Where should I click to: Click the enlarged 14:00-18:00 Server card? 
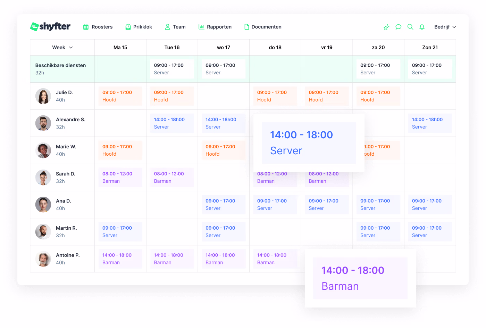point(308,142)
